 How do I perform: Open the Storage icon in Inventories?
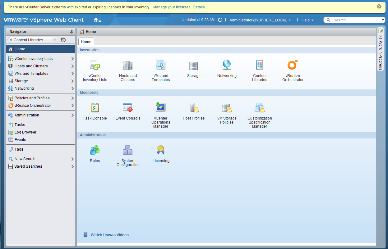[x=194, y=66]
